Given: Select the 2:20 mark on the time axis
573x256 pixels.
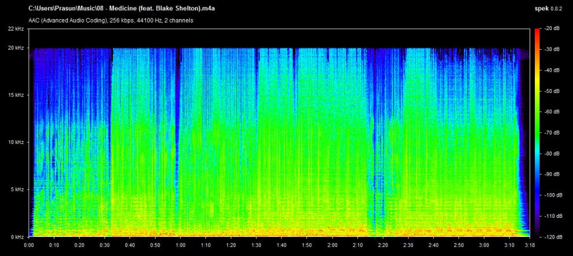Looking at the screenshot, I should point(382,245).
